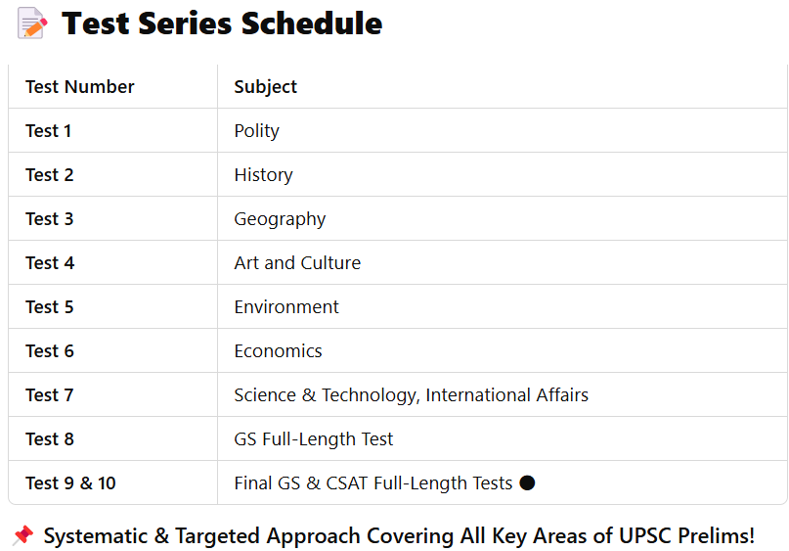This screenshot has height=551, width=789.
Task: Select the Test Number column header
Action: pos(80,87)
